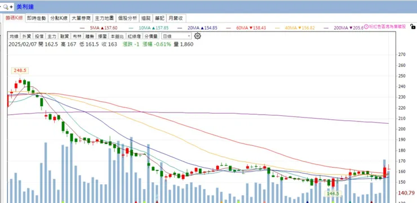417x203 pixels.
Task: Click the magnifier search icon
Action: point(6,7)
